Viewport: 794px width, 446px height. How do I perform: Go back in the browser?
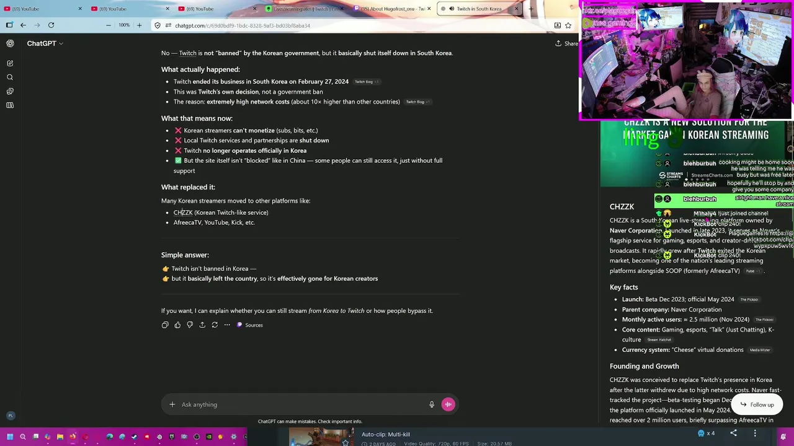tap(23, 25)
